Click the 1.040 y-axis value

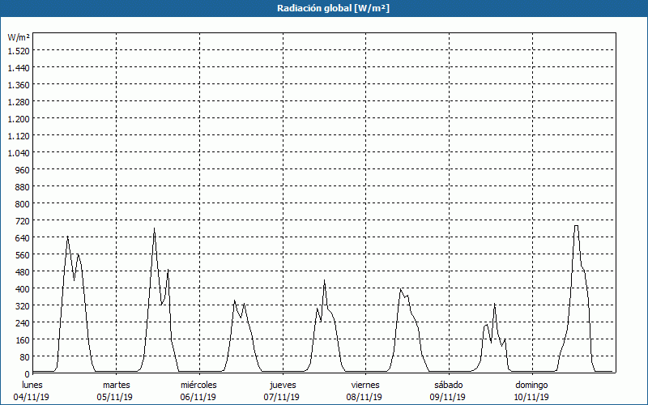(x=19, y=153)
